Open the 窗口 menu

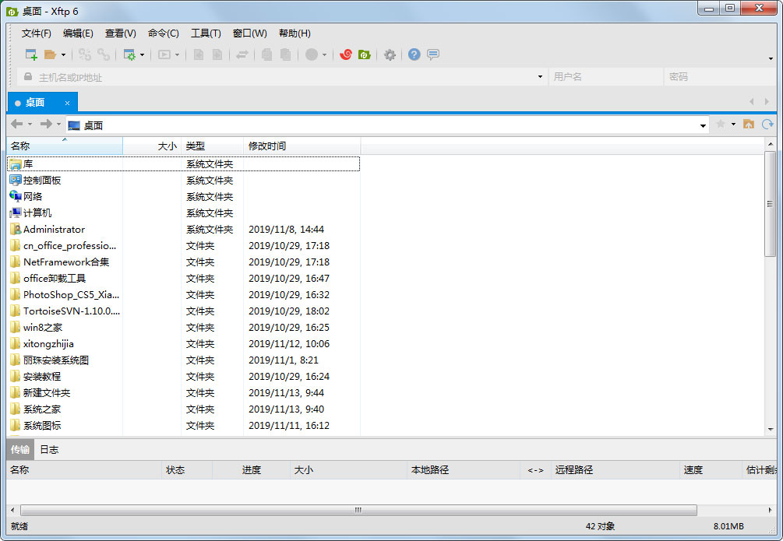248,33
